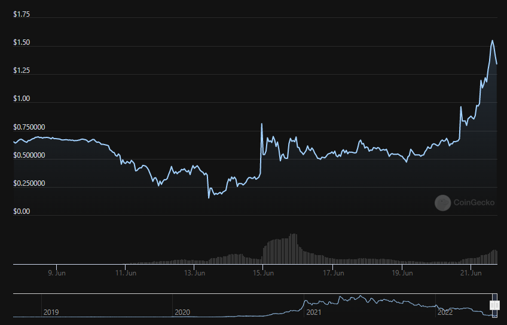Viewport: 507px width, 325px height.
Task: Click the $0.500000 price axis label
Action: [x=29, y=155]
